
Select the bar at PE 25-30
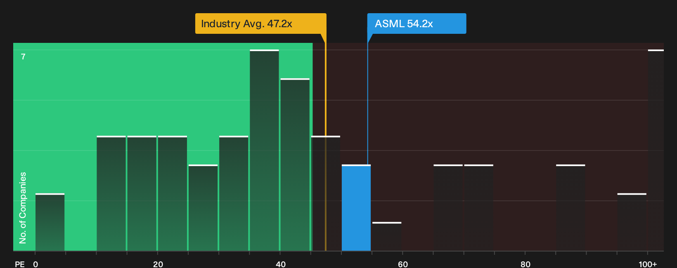click(x=203, y=208)
